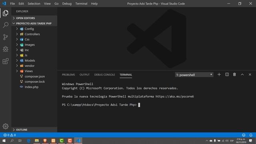The image size is (256, 144).
Task: Open Task View on the taskbar
Action: (x=20, y=140)
